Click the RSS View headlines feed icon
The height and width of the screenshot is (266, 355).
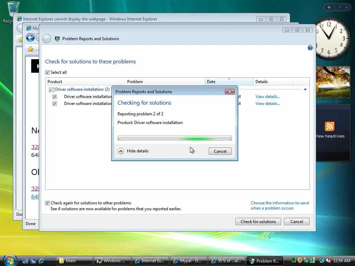click(x=329, y=126)
